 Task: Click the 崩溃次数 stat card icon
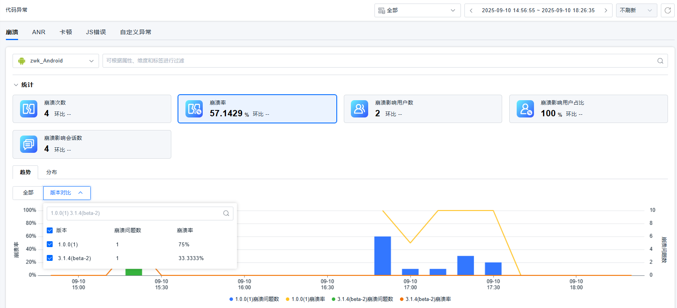(x=29, y=109)
